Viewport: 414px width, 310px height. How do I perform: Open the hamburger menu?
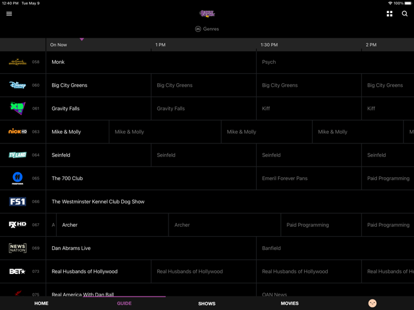point(9,14)
